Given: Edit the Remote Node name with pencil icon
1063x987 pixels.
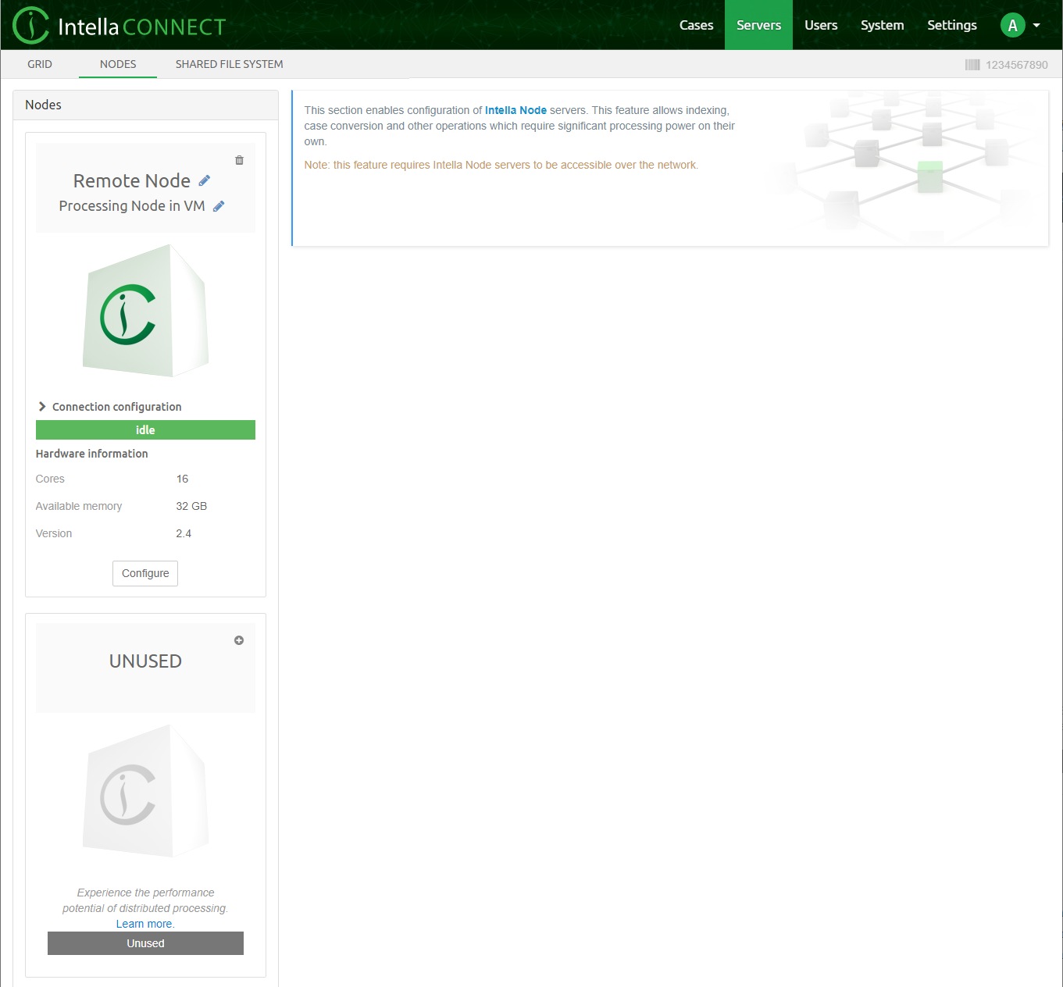Looking at the screenshot, I should click(x=205, y=181).
